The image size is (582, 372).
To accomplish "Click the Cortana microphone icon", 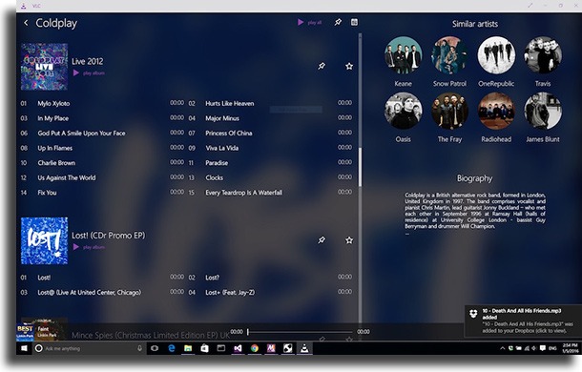I will coord(139,348).
